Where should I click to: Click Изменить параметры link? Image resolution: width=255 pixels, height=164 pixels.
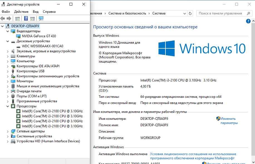(x=229, y=121)
